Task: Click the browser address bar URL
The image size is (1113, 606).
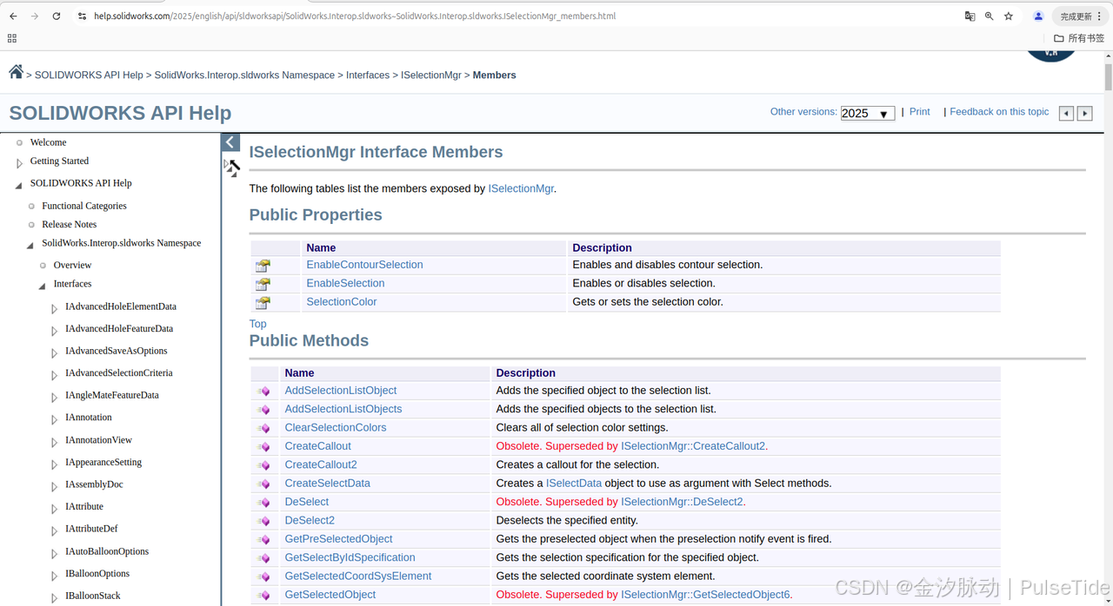Action: (x=355, y=16)
